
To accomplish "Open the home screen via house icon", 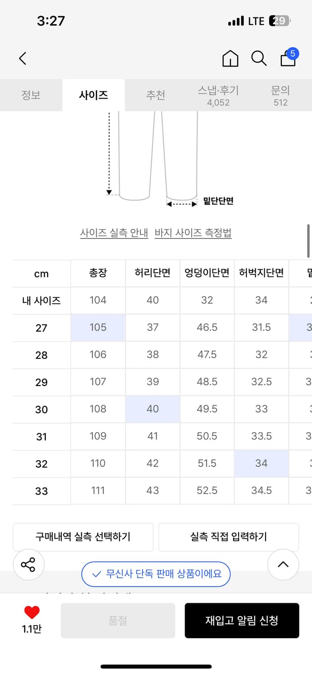I will coord(230,58).
